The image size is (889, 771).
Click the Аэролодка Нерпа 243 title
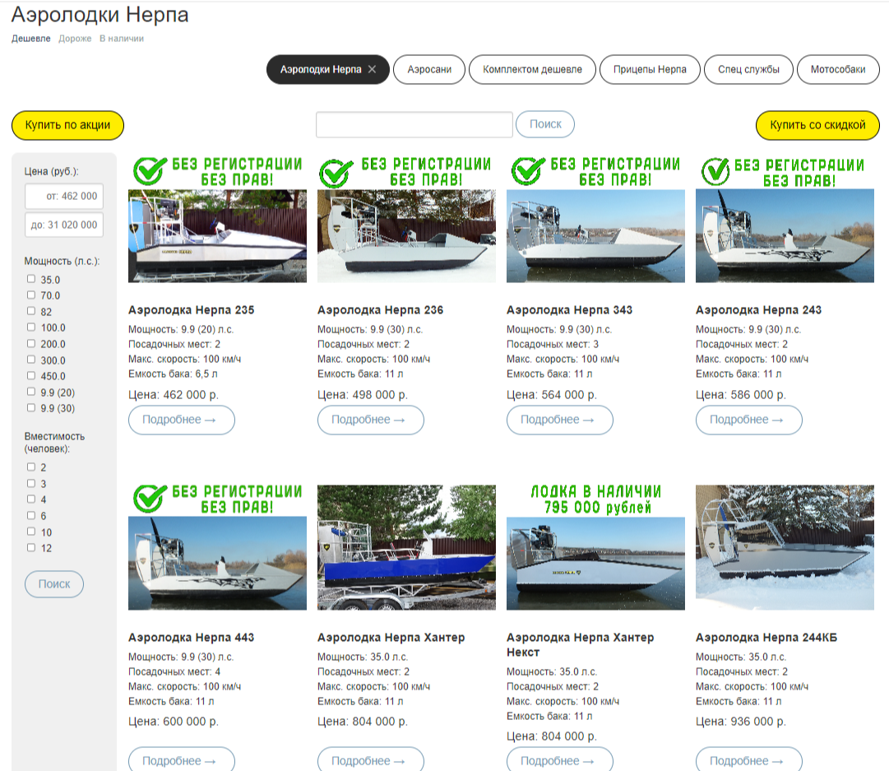point(758,309)
